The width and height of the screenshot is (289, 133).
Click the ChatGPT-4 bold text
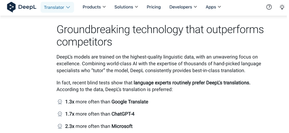[x=123, y=114]
